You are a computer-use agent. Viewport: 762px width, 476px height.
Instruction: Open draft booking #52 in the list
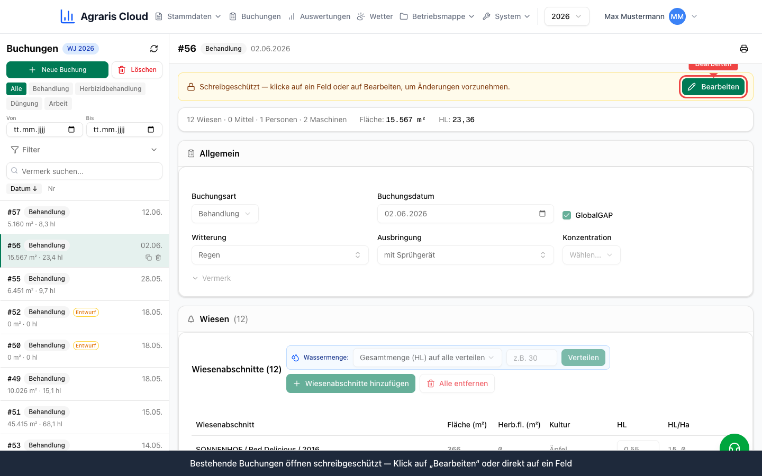(84, 317)
